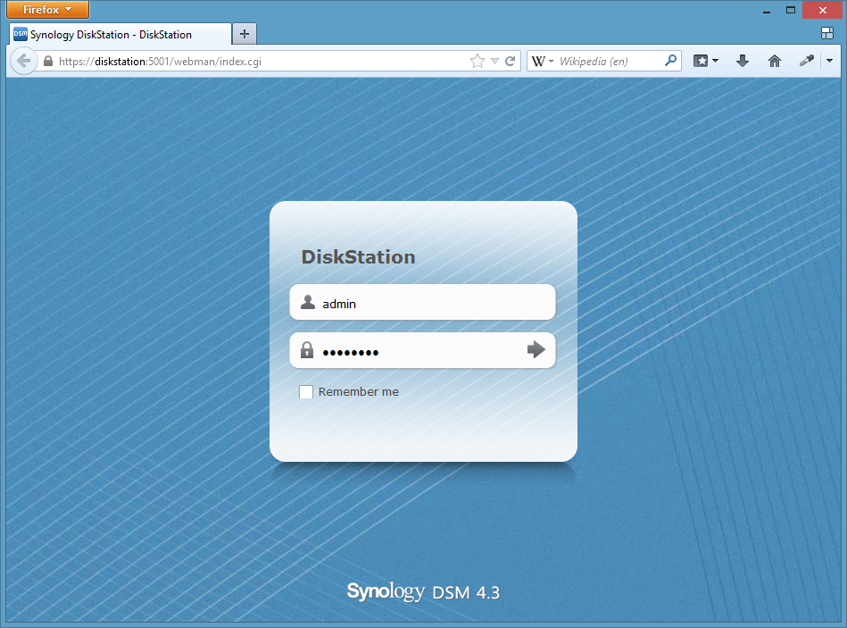Image resolution: width=847 pixels, height=628 pixels.
Task: Go back with the back arrow
Action: pos(24,61)
